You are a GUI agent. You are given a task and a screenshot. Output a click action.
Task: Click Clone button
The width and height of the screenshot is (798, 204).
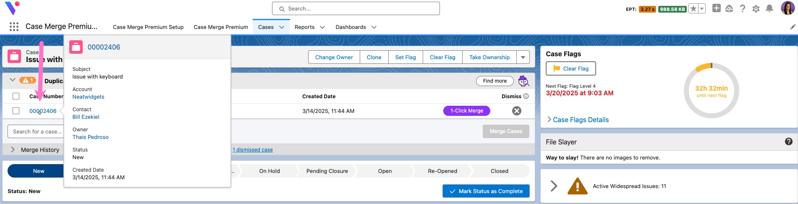374,57
